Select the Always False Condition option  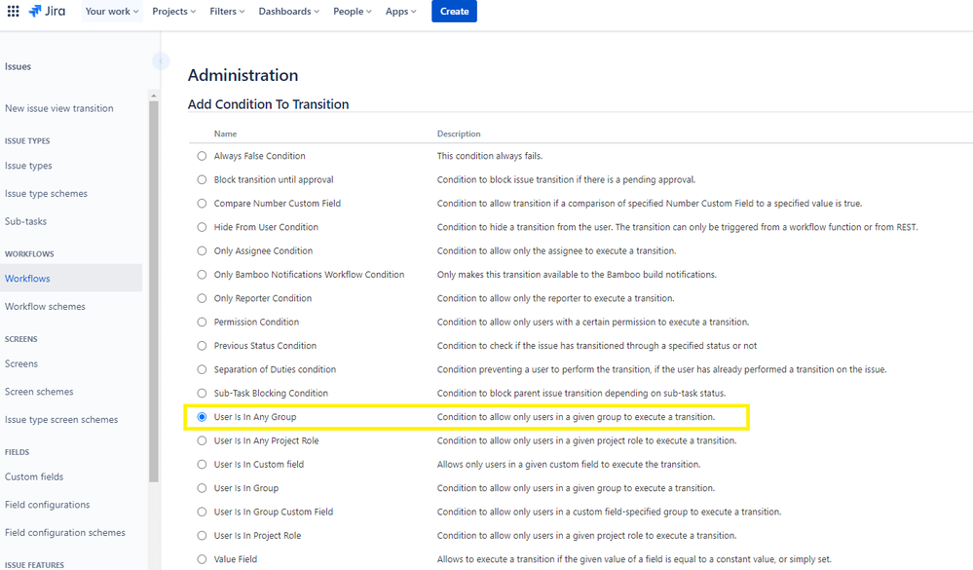(202, 155)
